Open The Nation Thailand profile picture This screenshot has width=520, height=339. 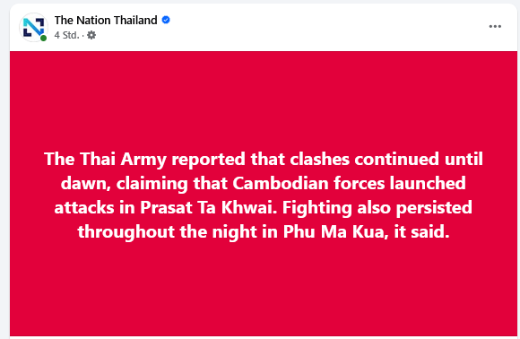click(33, 27)
